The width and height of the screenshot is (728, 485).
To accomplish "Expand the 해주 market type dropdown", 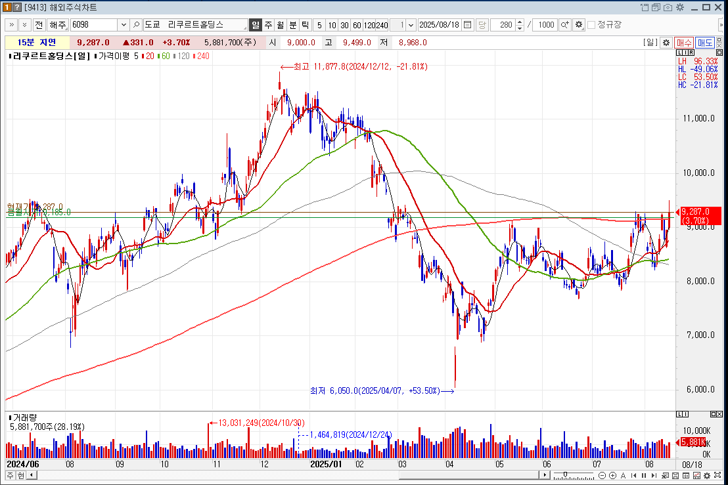I will (x=64, y=25).
